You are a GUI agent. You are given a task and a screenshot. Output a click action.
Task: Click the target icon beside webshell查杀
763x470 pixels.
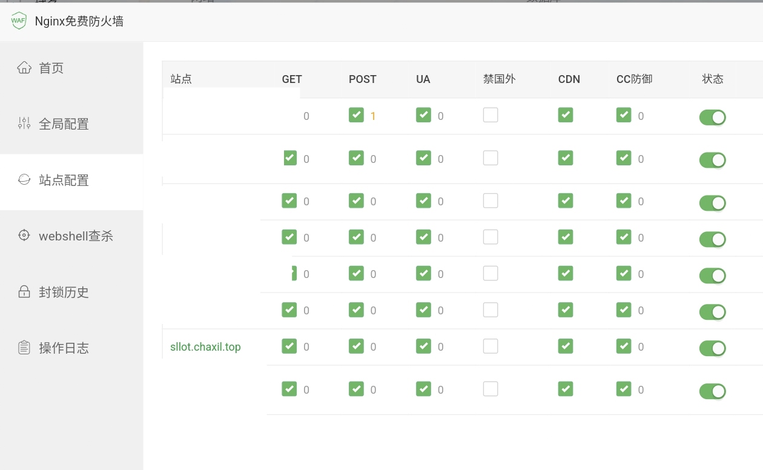(24, 236)
